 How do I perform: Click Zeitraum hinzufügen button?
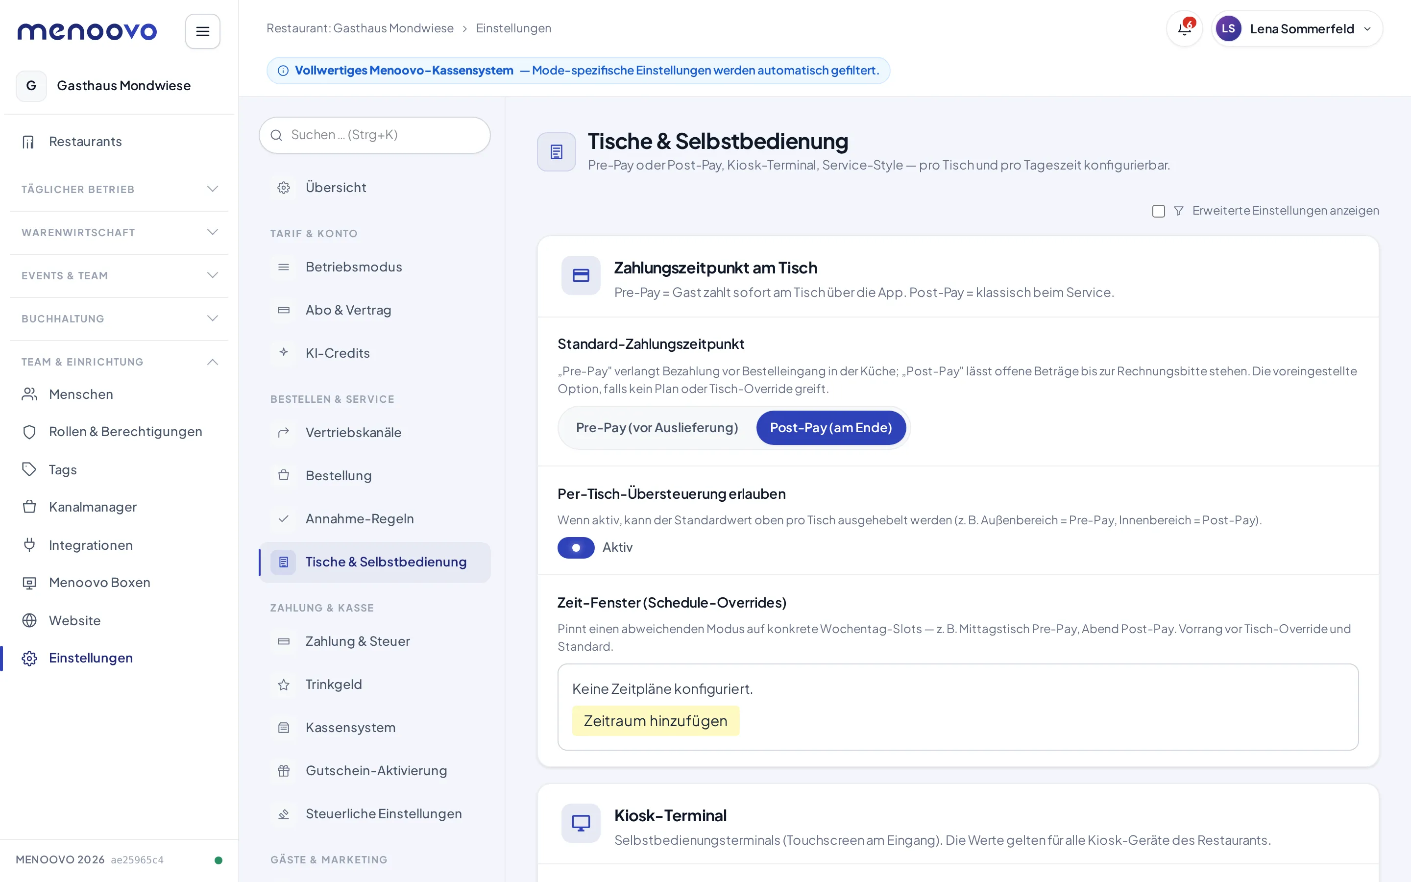(x=656, y=721)
